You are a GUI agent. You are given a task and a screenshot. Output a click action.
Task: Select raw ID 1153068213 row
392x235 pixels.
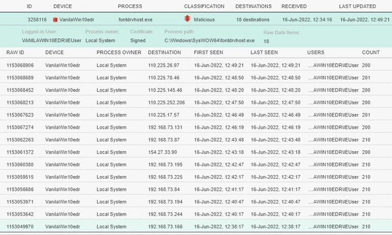(196, 102)
